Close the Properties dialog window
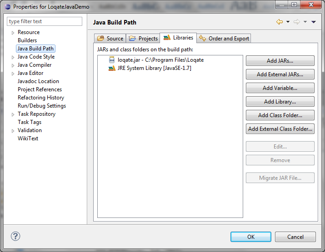 pyautogui.click(x=311, y=5)
